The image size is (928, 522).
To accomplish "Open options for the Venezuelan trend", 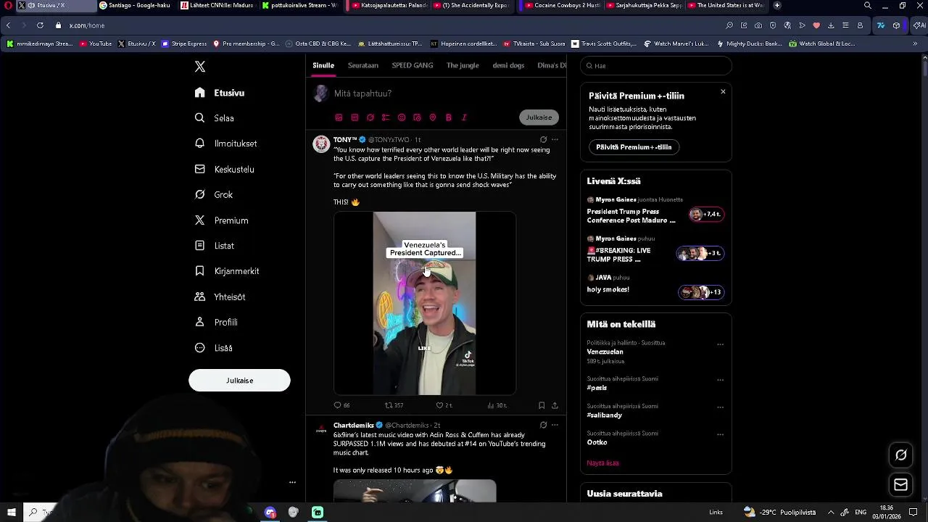I will [720, 345].
